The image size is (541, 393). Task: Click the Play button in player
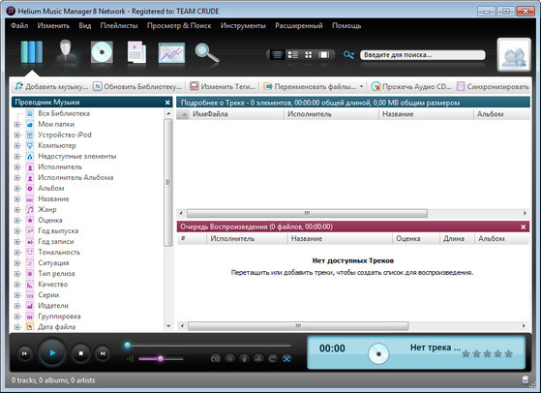tap(52, 353)
